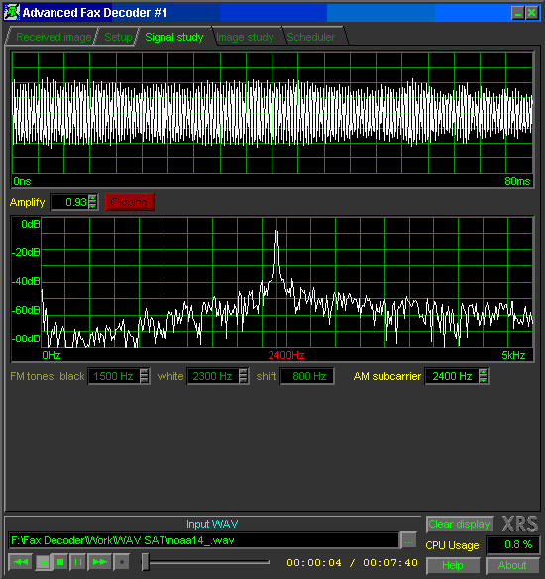This screenshot has width=545, height=579.
Task: Close the Advanced Fax Decoder window
Action: point(532,13)
